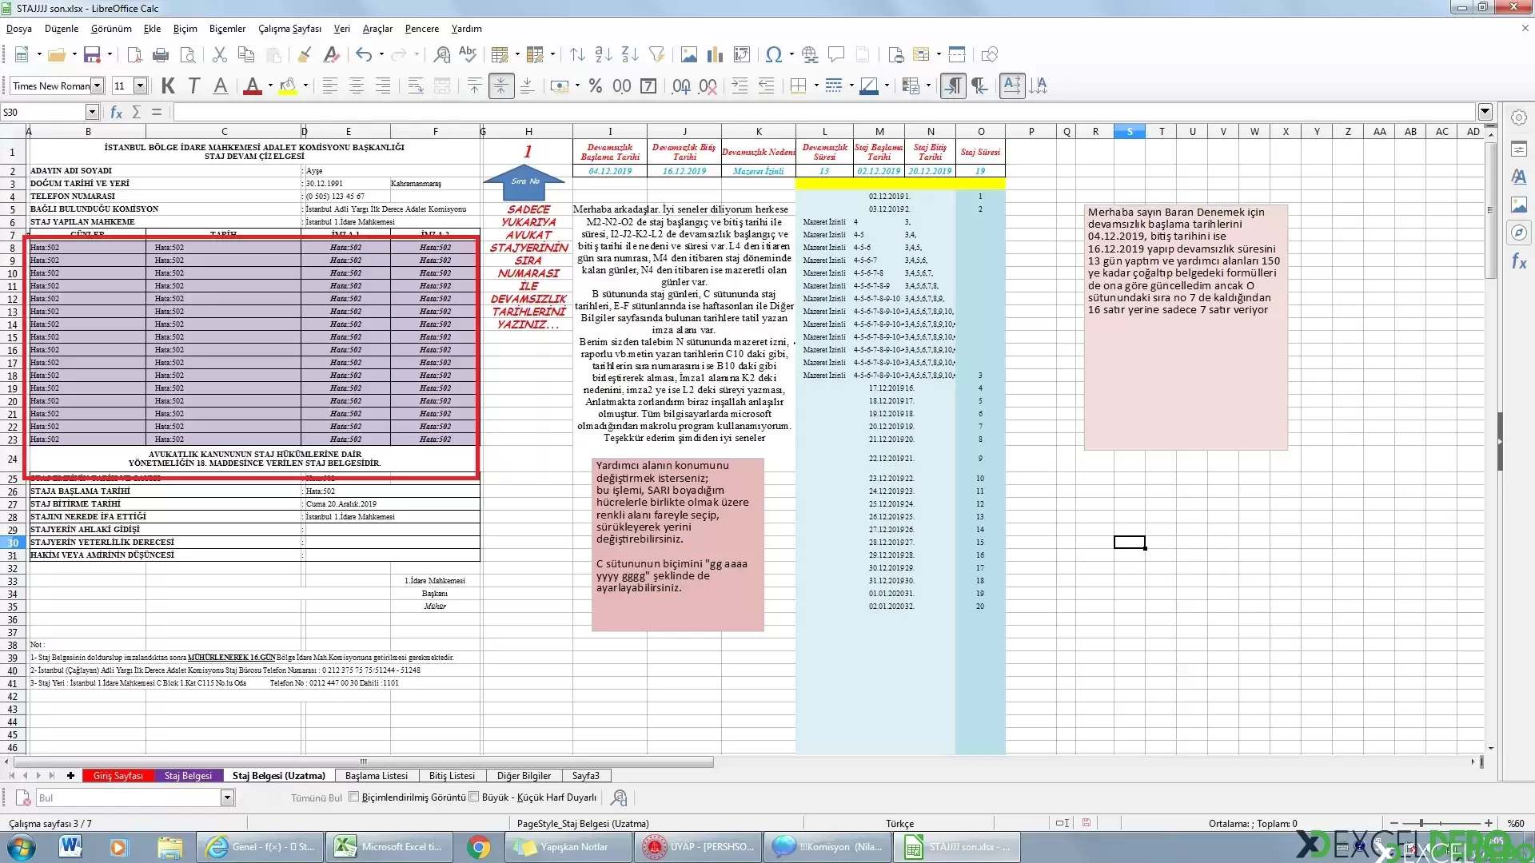Click the Tümünü Bul button
Image resolution: width=1535 pixels, height=863 pixels.
click(x=317, y=797)
